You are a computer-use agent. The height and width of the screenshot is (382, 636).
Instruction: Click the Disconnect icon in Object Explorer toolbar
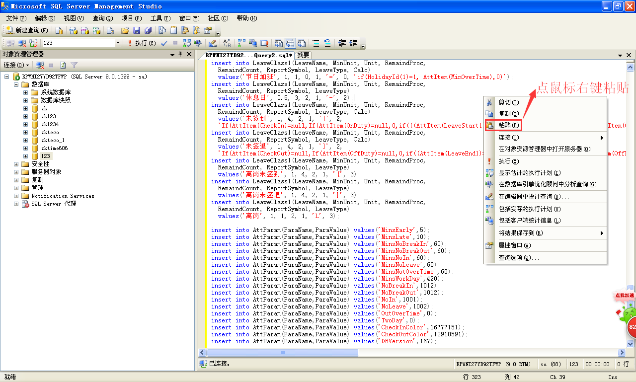click(40, 65)
